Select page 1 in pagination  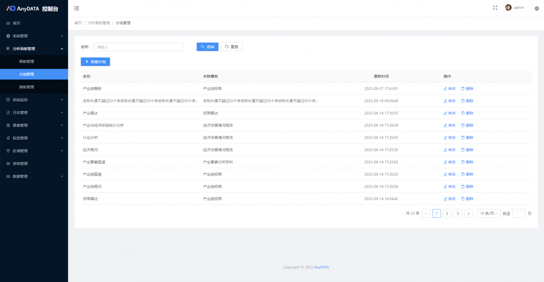(x=437, y=213)
